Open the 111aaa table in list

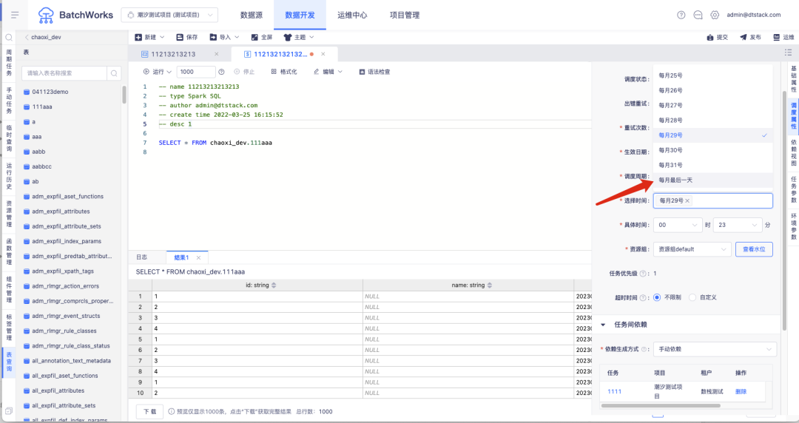click(42, 106)
